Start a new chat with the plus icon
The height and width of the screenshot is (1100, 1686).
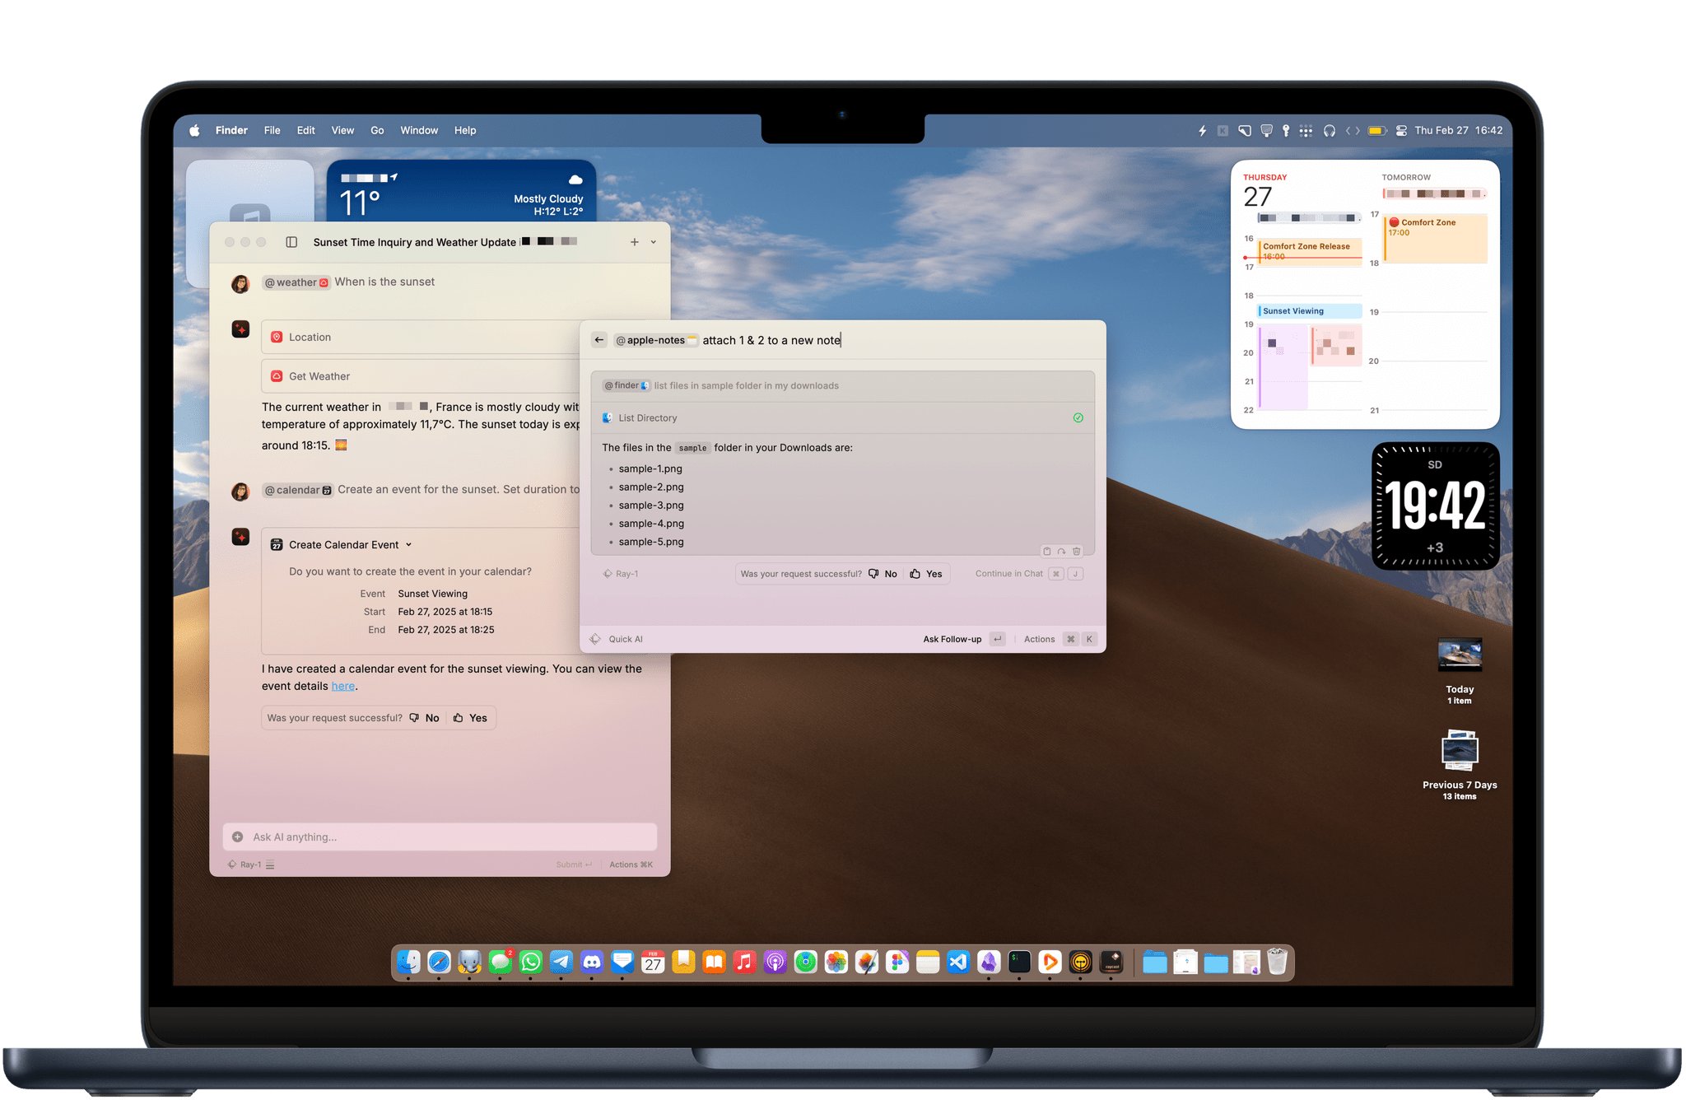[x=634, y=242]
